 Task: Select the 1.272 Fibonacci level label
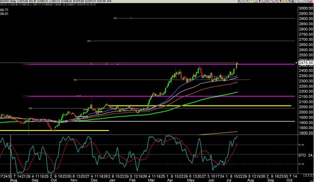click(x=25, y=96)
